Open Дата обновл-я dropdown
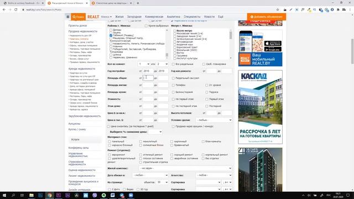354x199 pixels. (x=150, y=175)
